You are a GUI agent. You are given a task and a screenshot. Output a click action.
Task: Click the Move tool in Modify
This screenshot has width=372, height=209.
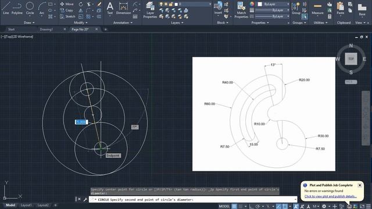67,4
